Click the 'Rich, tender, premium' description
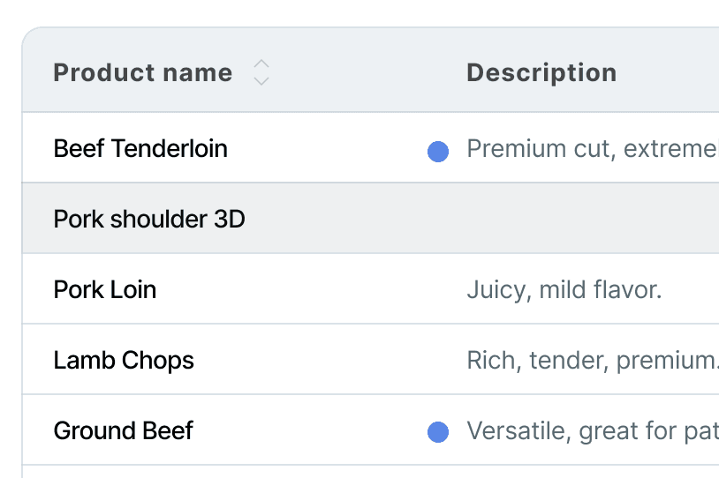Screen dimensions: 719x478 (x=593, y=361)
